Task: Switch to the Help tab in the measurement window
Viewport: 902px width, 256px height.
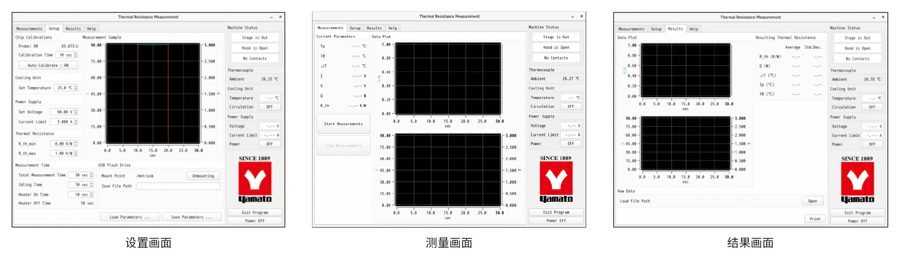Action: point(393,28)
